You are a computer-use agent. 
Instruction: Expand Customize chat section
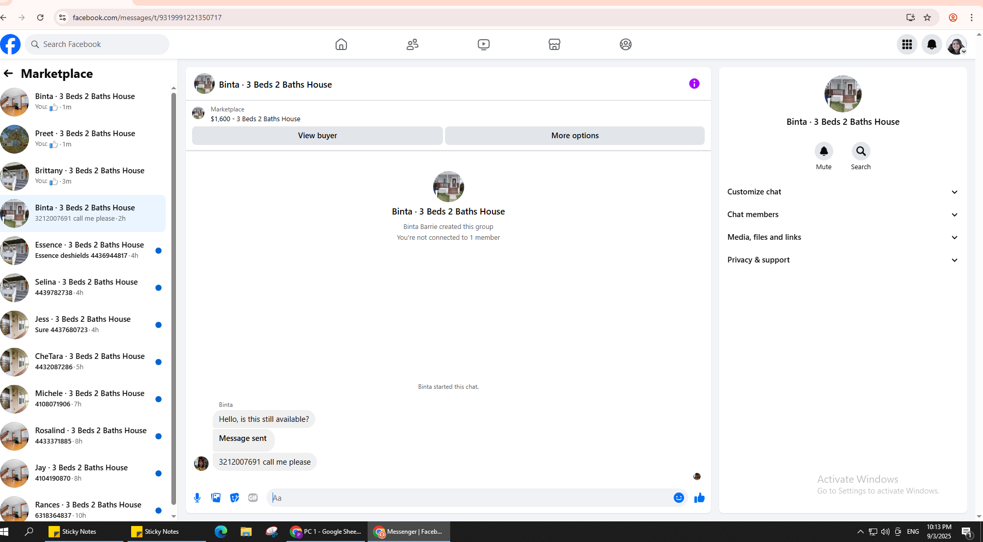click(843, 192)
